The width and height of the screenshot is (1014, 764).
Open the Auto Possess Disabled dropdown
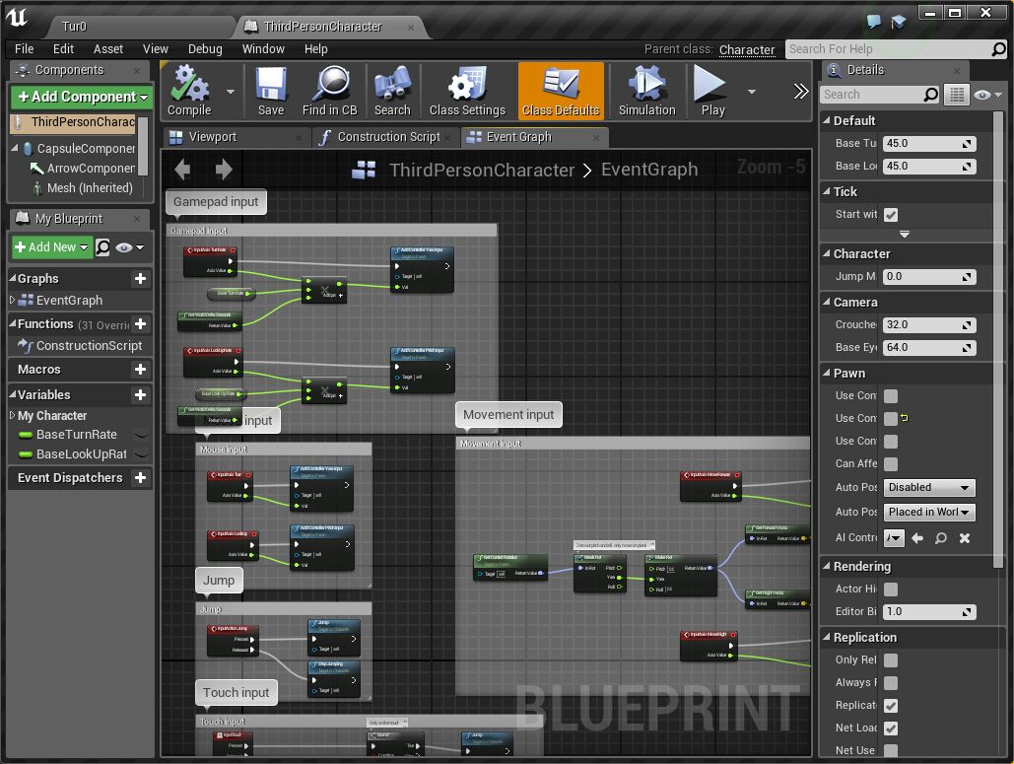928,488
